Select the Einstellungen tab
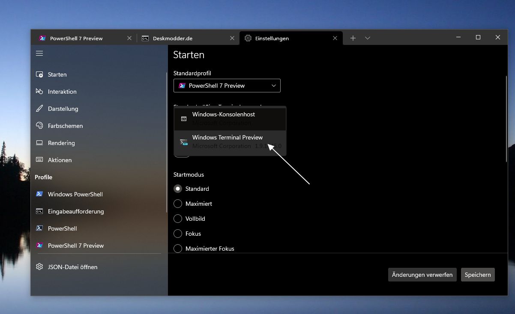 click(x=291, y=38)
